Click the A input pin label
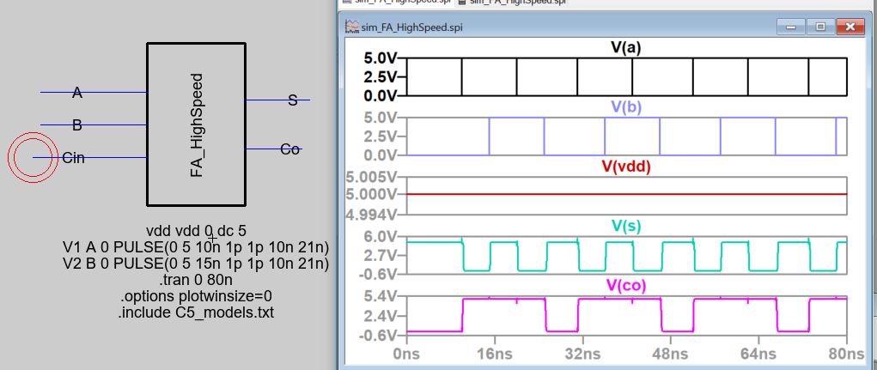The width and height of the screenshot is (877, 370). 77,93
